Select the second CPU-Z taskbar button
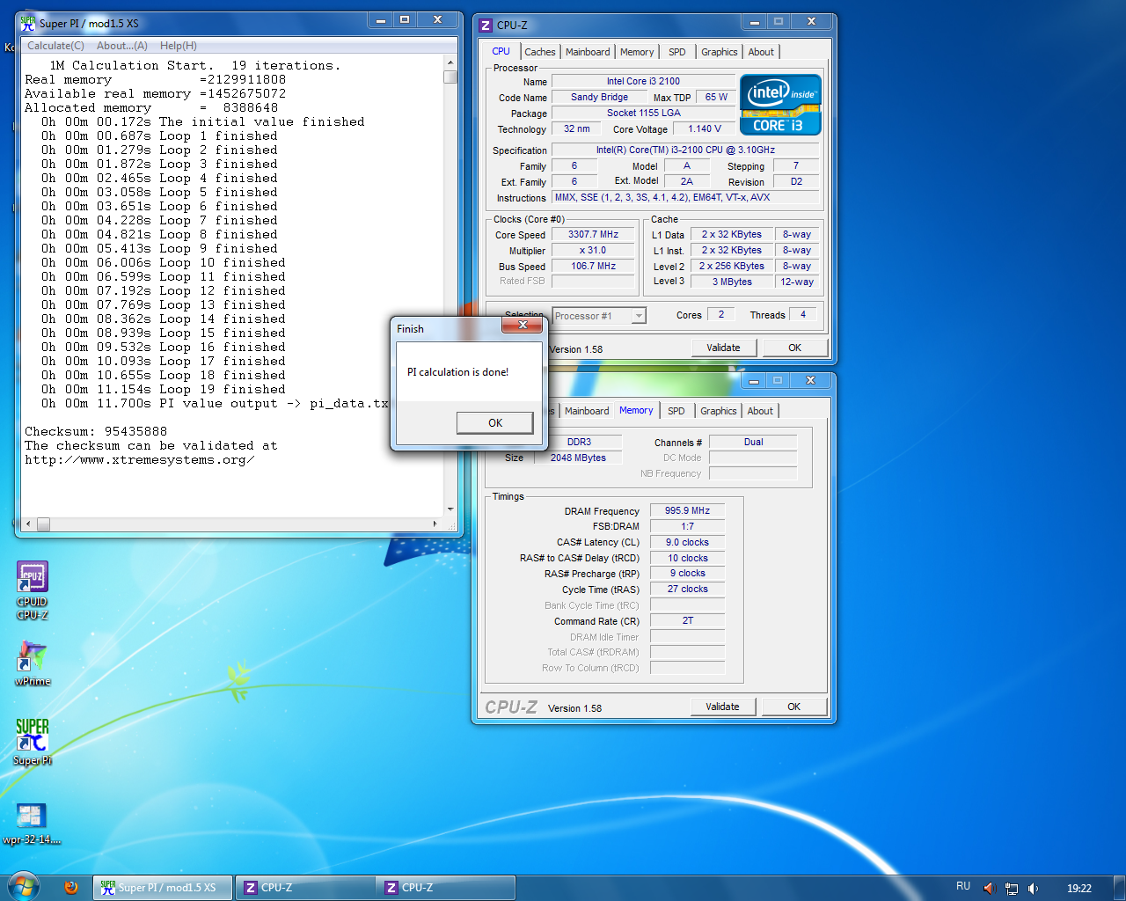The image size is (1126, 901). pyautogui.click(x=446, y=888)
